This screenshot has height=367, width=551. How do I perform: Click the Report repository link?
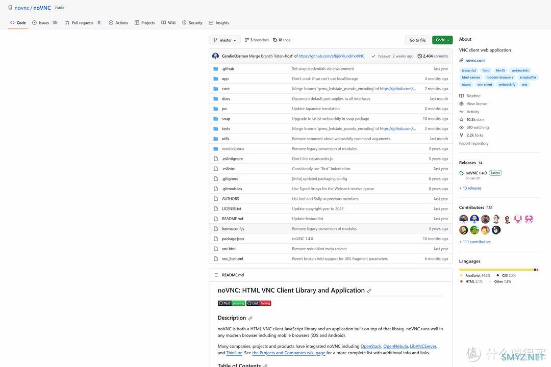click(473, 143)
